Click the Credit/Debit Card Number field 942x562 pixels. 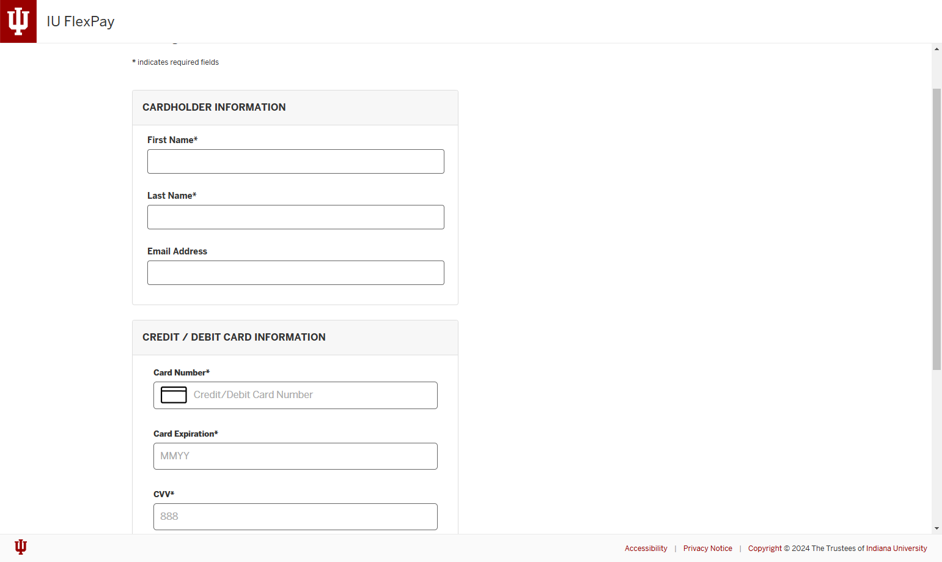point(295,395)
